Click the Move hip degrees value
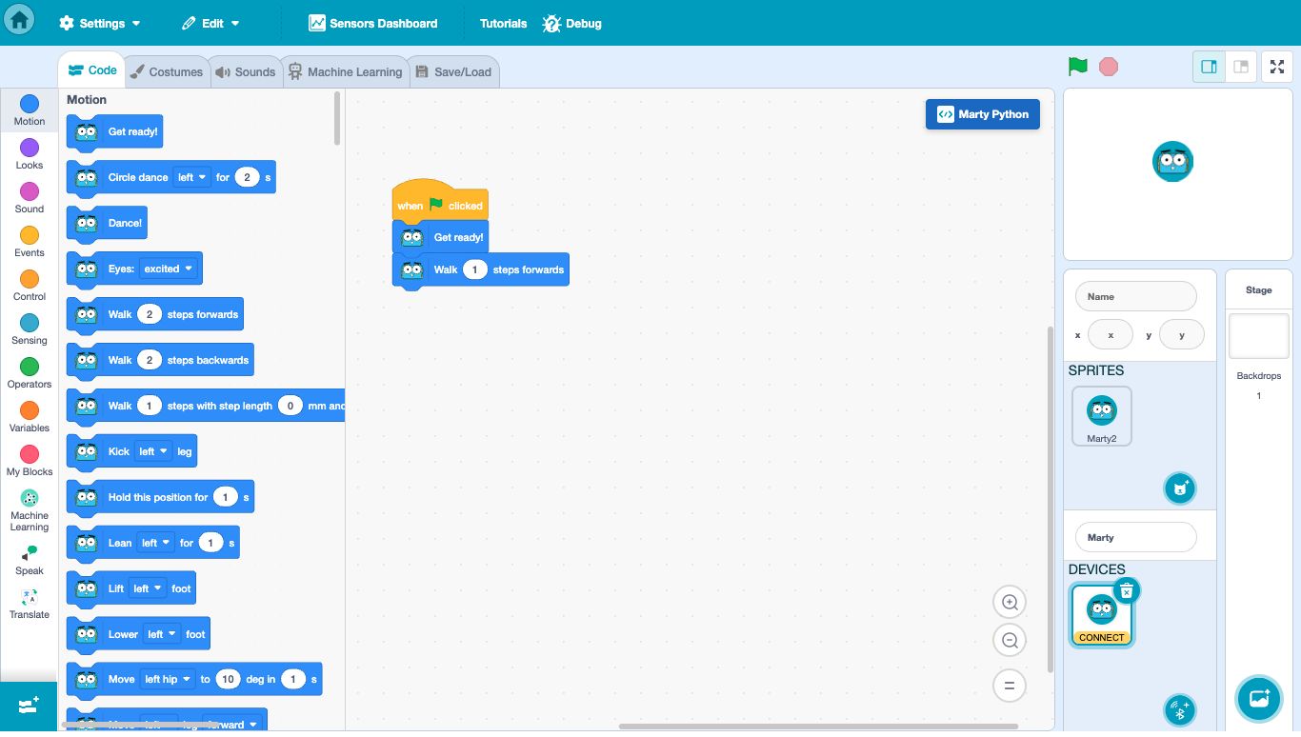1301x737 pixels. [228, 679]
